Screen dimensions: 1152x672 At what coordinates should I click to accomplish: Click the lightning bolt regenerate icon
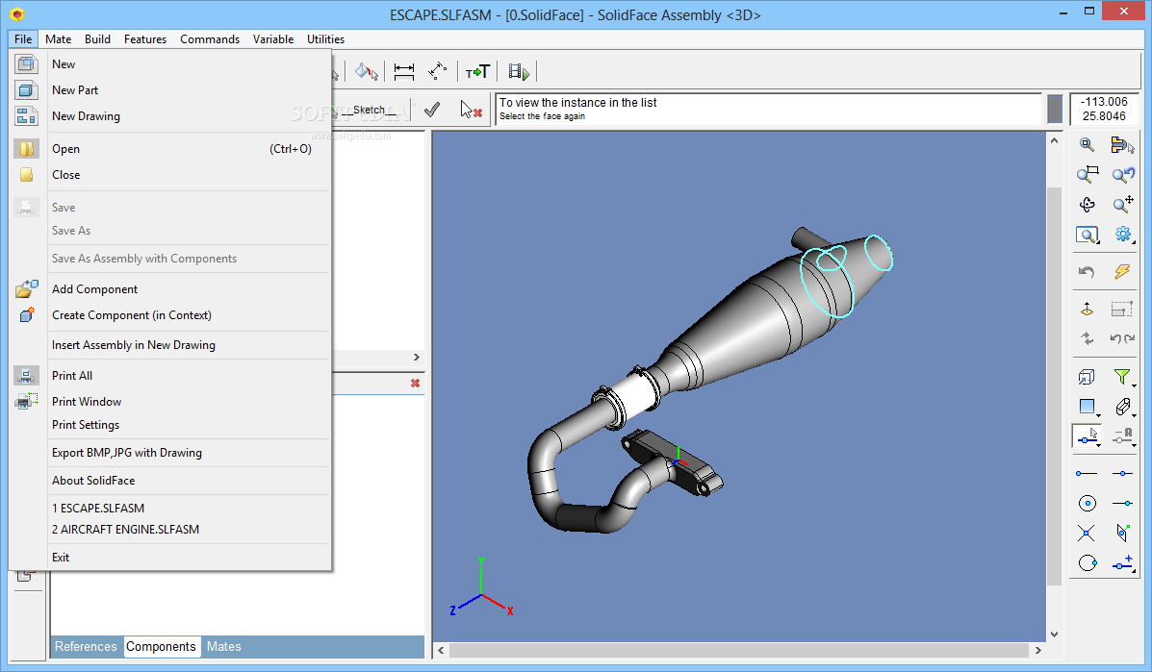pos(1122,271)
